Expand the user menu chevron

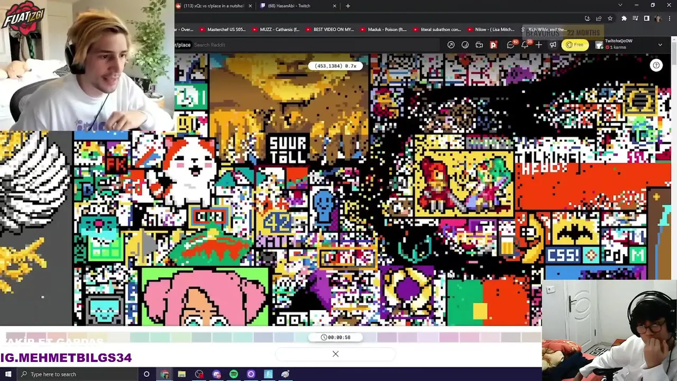pos(660,45)
